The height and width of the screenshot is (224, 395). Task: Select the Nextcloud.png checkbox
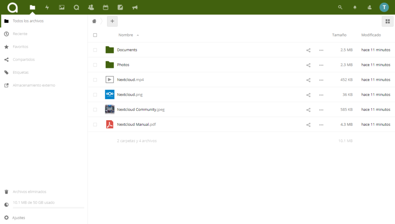pyautogui.click(x=95, y=95)
